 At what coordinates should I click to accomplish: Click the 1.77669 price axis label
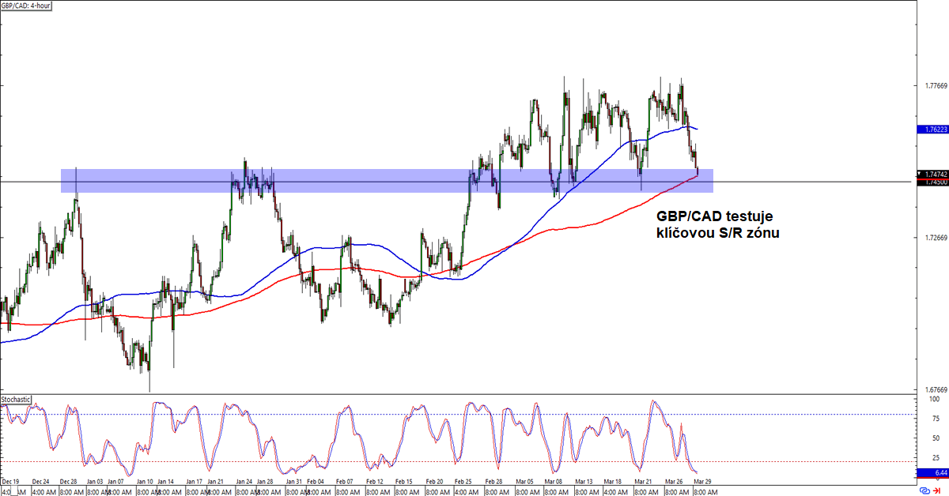click(936, 85)
